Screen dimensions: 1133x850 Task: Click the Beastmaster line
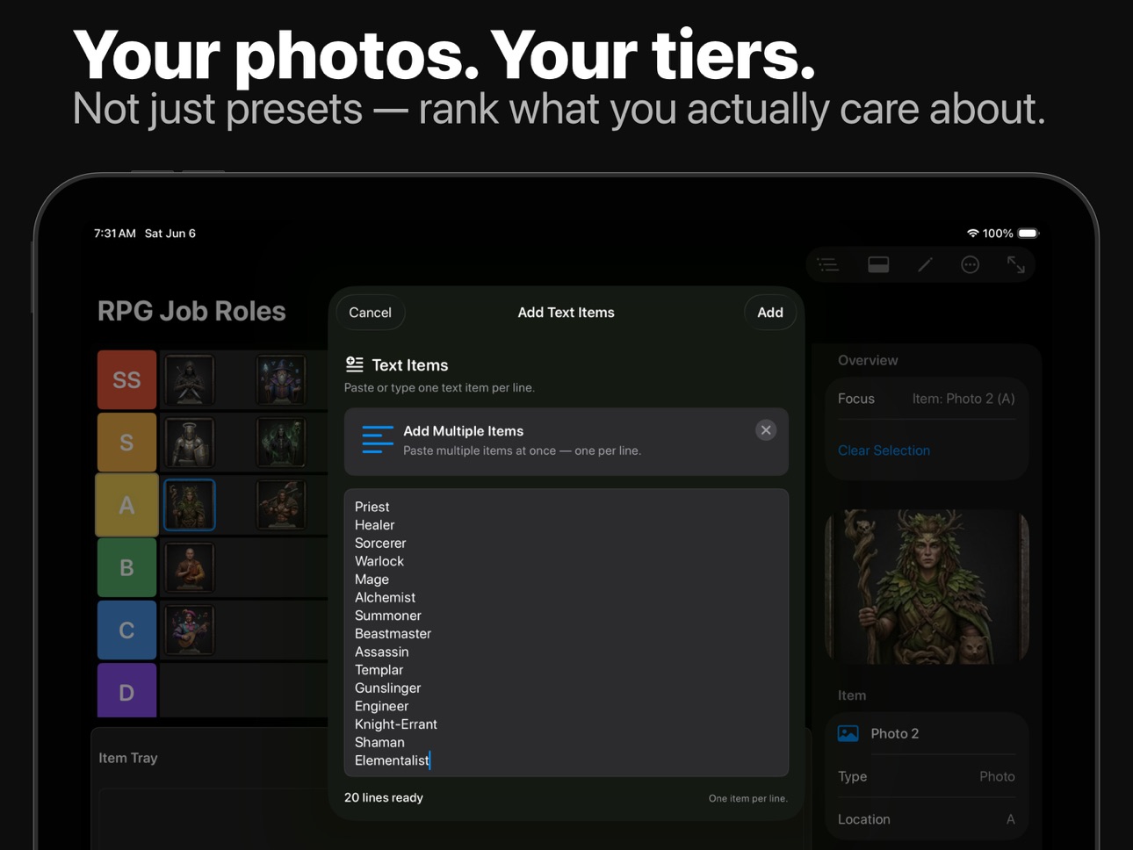click(x=393, y=633)
